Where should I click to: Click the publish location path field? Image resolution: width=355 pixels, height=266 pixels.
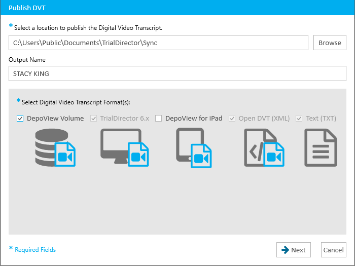(158, 43)
